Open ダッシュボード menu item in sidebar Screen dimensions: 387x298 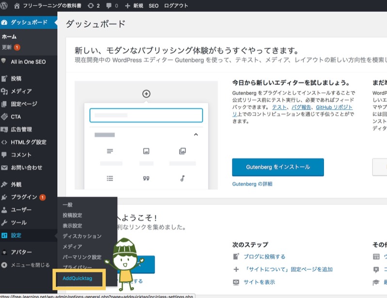29,22
